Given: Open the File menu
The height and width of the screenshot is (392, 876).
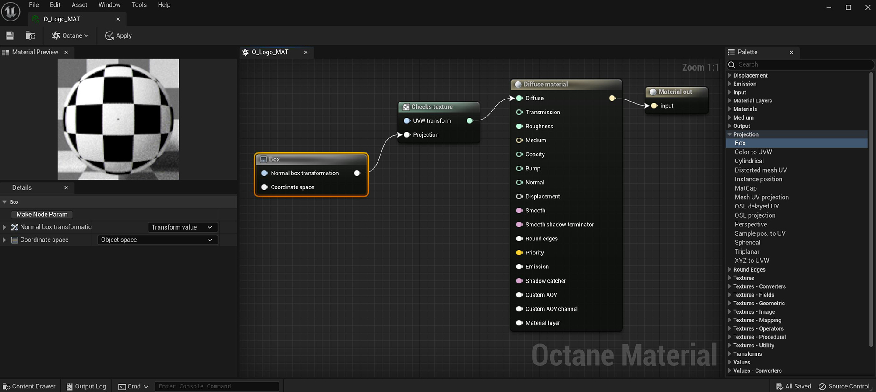Looking at the screenshot, I should click(x=34, y=5).
